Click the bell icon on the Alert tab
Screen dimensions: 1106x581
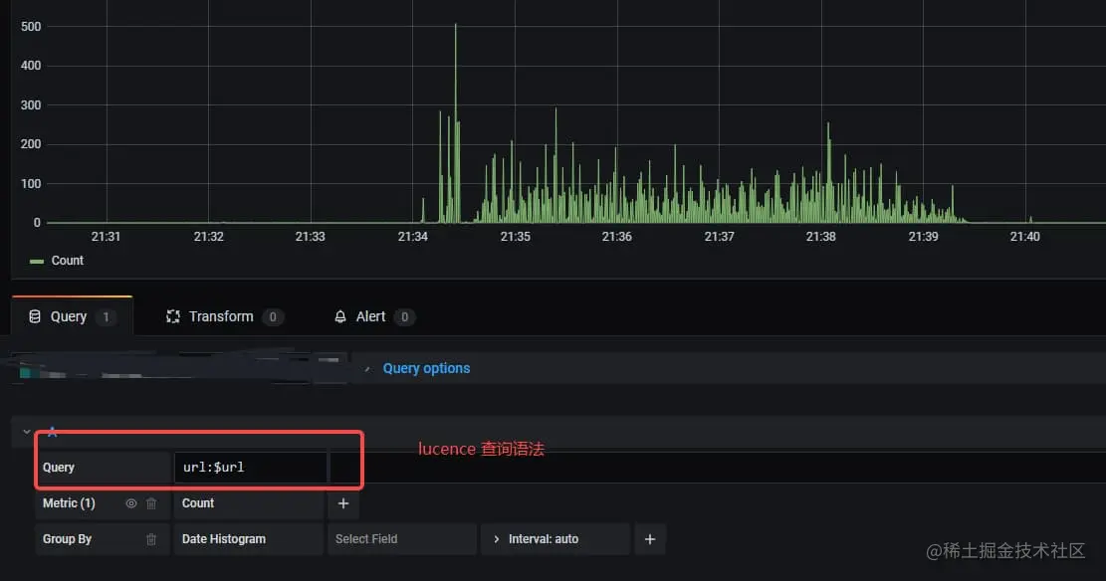tap(341, 315)
